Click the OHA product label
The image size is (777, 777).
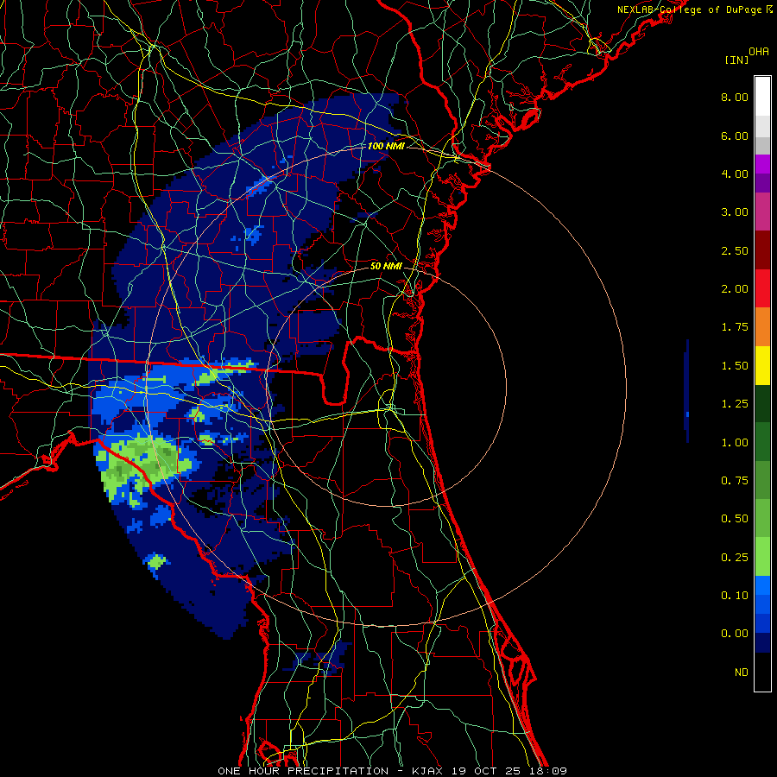coord(759,52)
